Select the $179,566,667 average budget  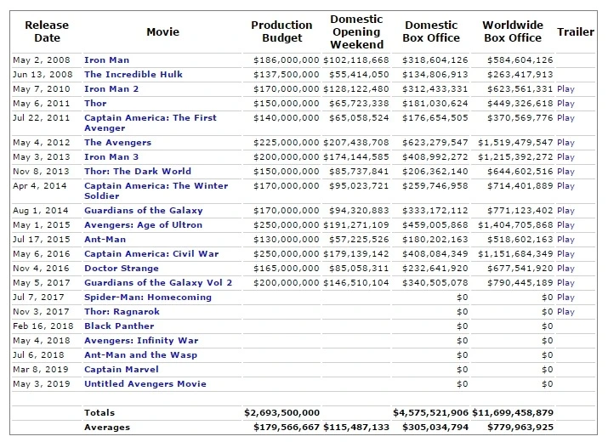287,428
